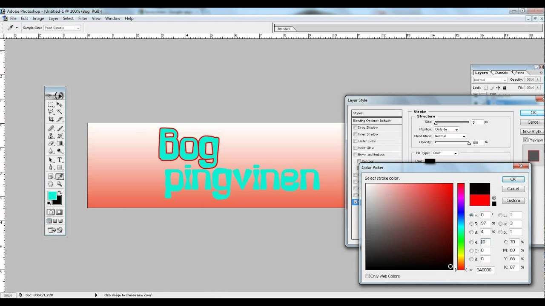The height and width of the screenshot is (306, 545).
Task: Select the Pen tool
Action: (51, 167)
